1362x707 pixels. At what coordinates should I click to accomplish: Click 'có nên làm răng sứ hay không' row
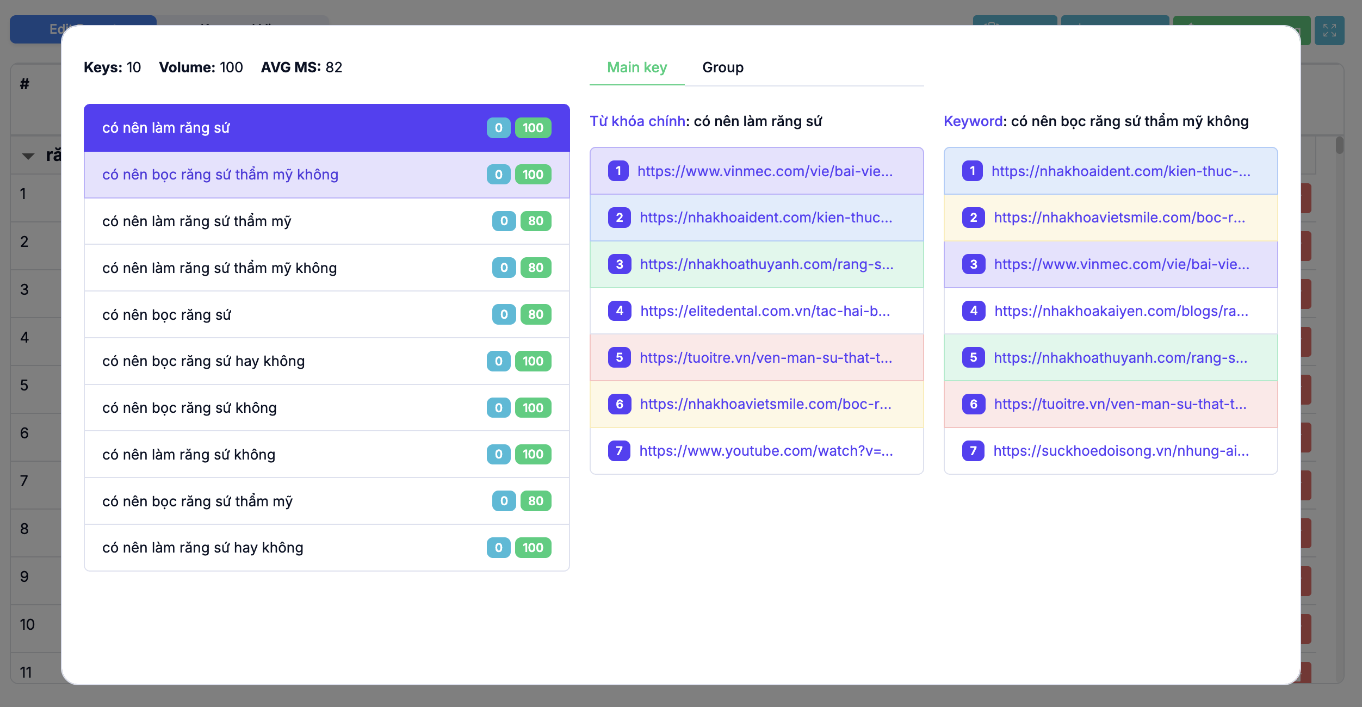click(326, 548)
